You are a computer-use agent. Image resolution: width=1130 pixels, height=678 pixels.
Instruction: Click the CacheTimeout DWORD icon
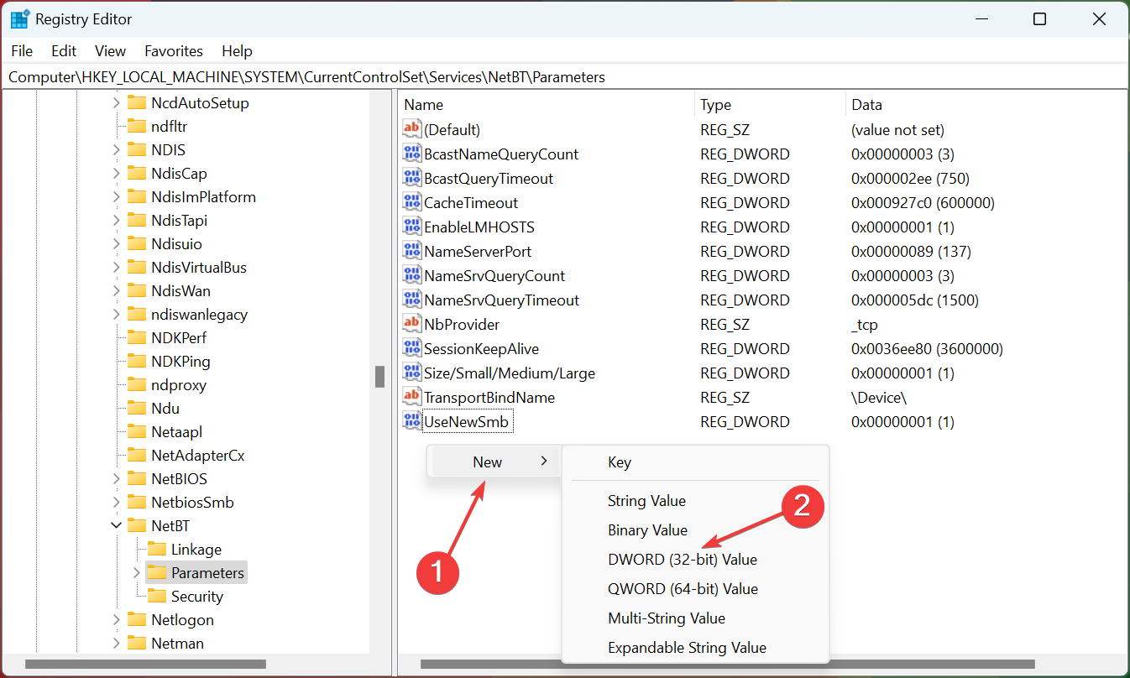coord(411,202)
